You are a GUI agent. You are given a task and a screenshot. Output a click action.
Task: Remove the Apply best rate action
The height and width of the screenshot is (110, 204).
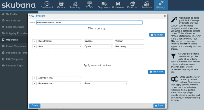coord(34,78)
